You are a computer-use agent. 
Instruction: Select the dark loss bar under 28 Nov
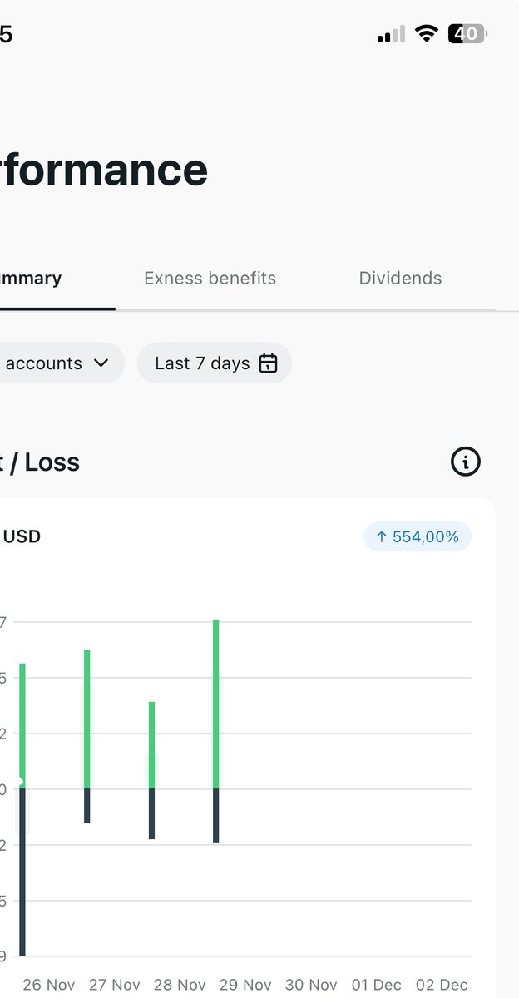coord(151,813)
